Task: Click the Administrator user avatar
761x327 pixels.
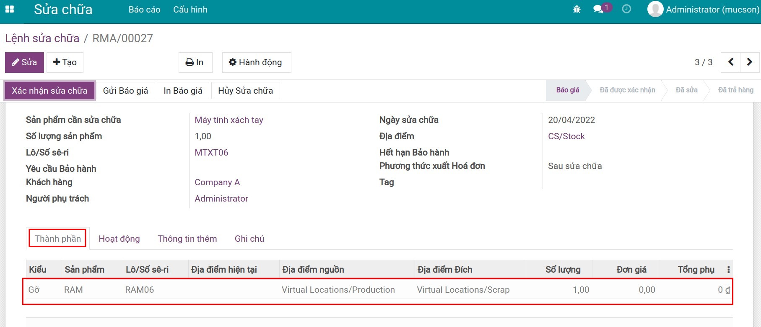Action: [655, 9]
